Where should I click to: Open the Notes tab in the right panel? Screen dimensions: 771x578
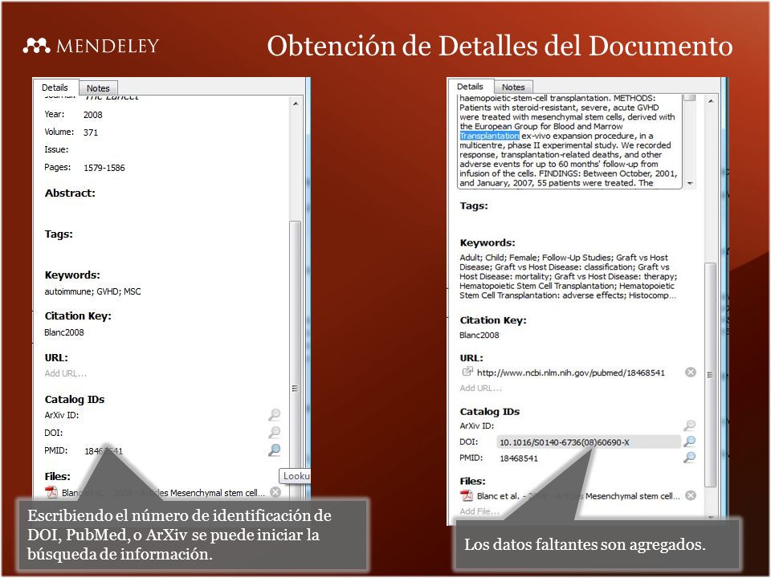coord(513,87)
